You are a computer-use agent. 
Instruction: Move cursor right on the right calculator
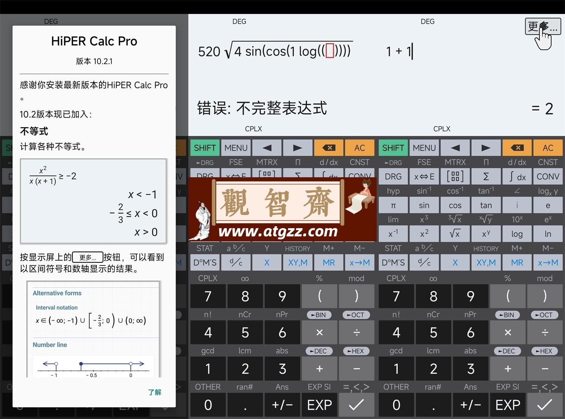486,148
